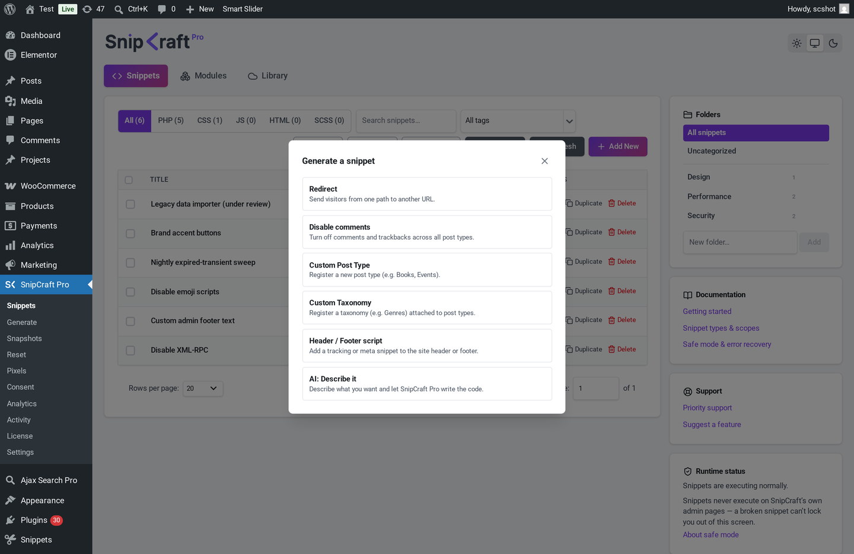Focus the Search snippets field
The image size is (854, 554).
[x=407, y=120]
